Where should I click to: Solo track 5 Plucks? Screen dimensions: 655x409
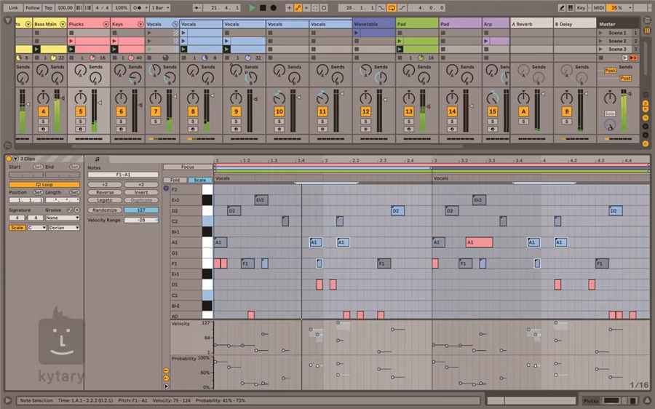(x=80, y=121)
